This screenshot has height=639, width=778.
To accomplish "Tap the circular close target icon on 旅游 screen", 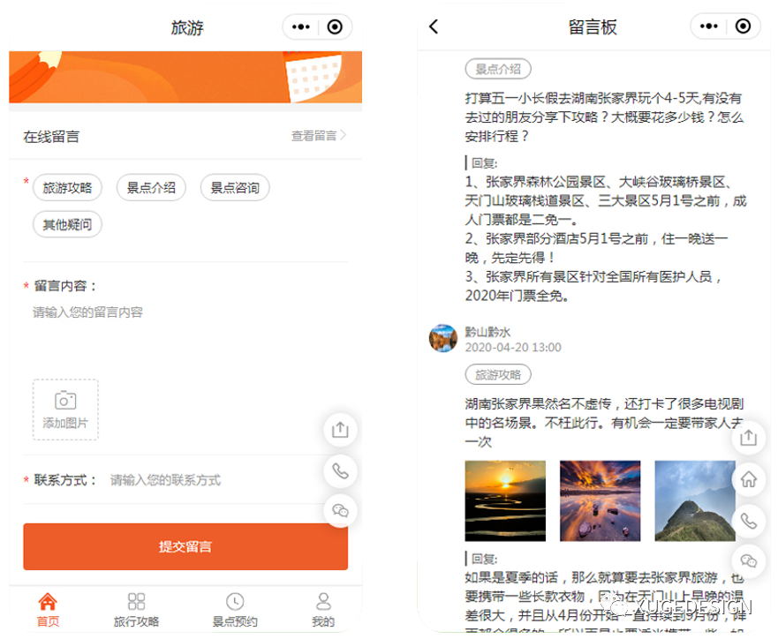I will 335,26.
